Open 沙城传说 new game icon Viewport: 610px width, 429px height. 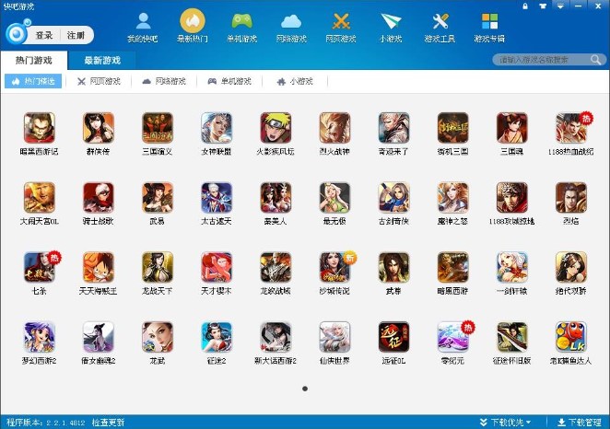(335, 267)
